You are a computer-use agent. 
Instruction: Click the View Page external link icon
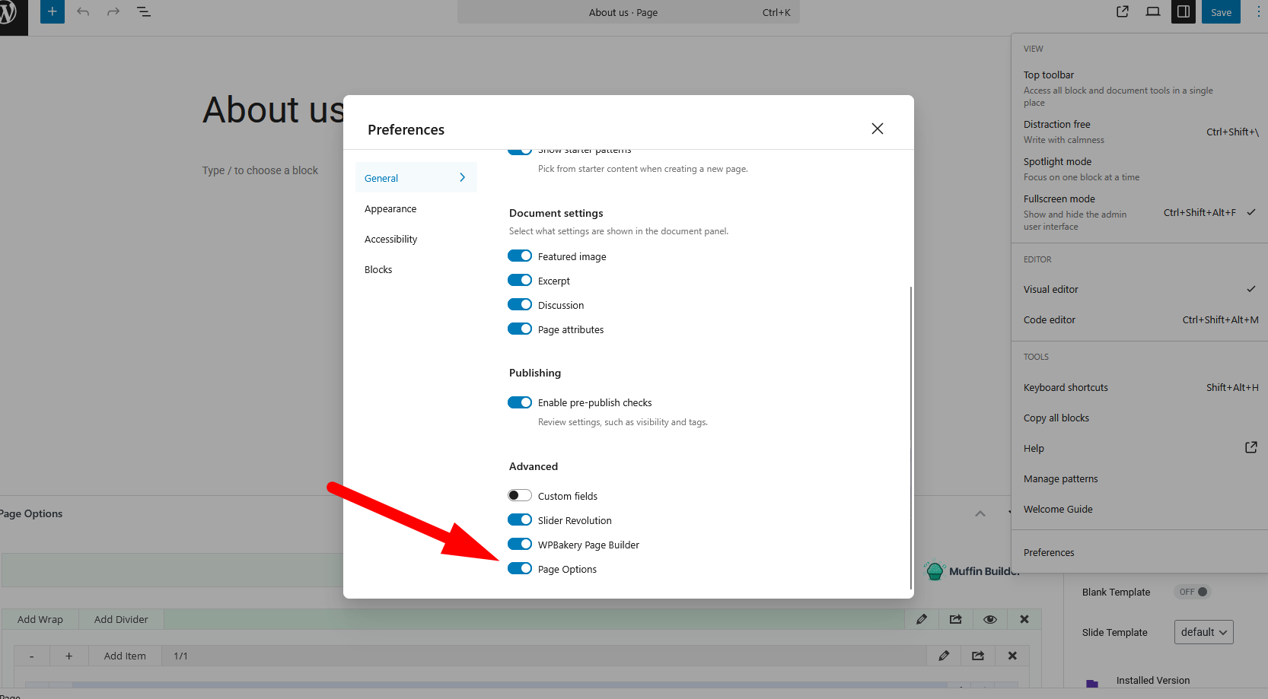tap(1122, 11)
